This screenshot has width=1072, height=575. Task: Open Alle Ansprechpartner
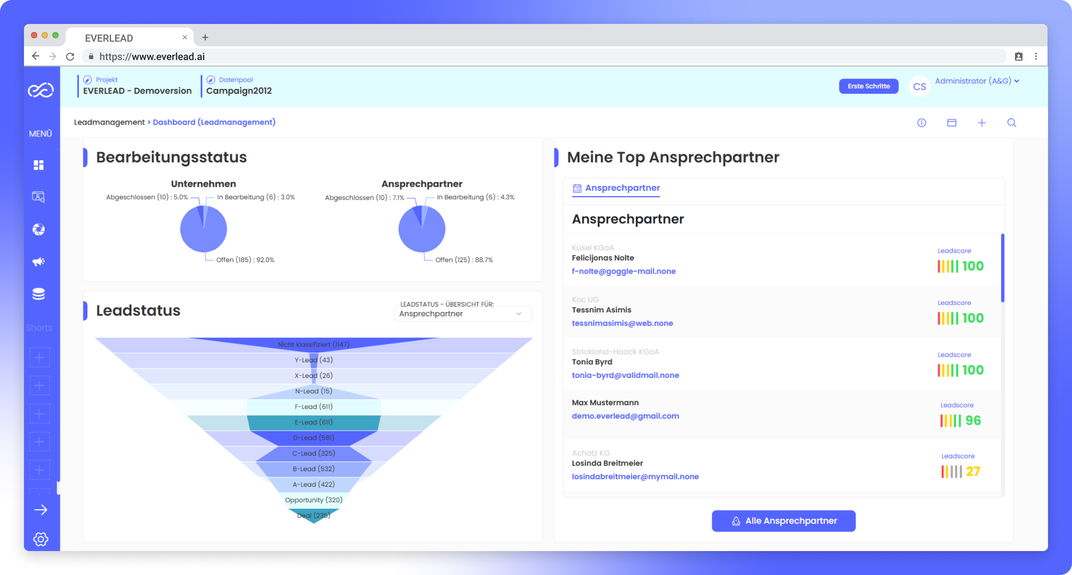point(783,521)
